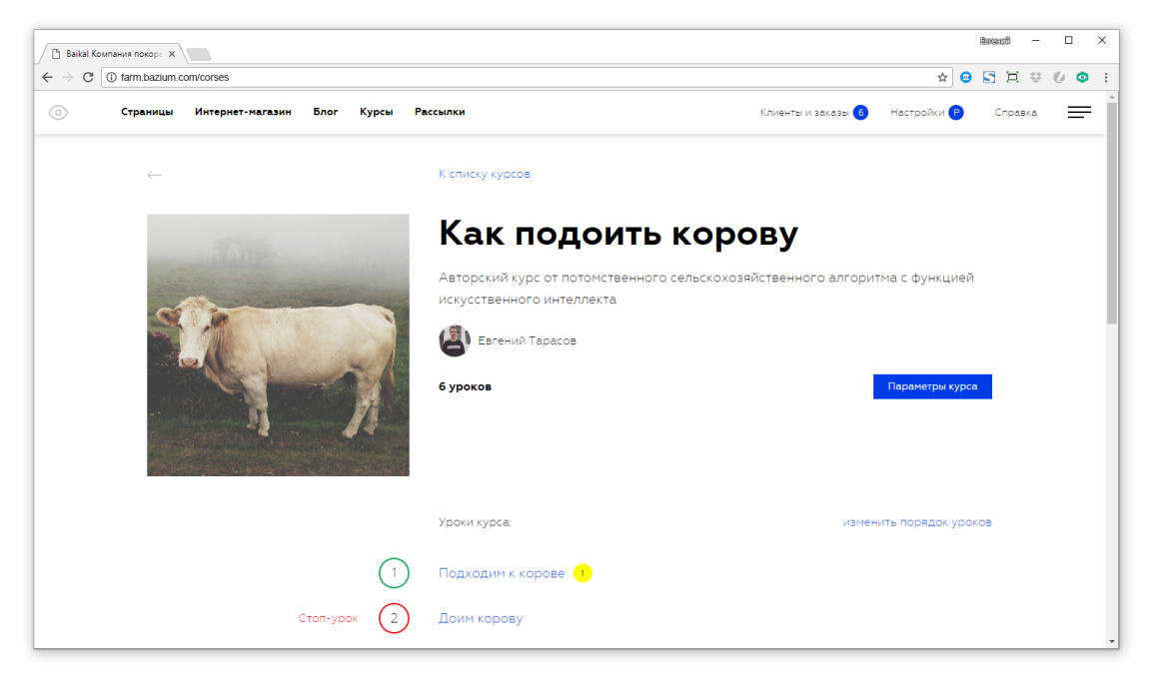1159x694 pixels.
Task: Open Клиенты и заказы section
Action: pyautogui.click(x=804, y=113)
